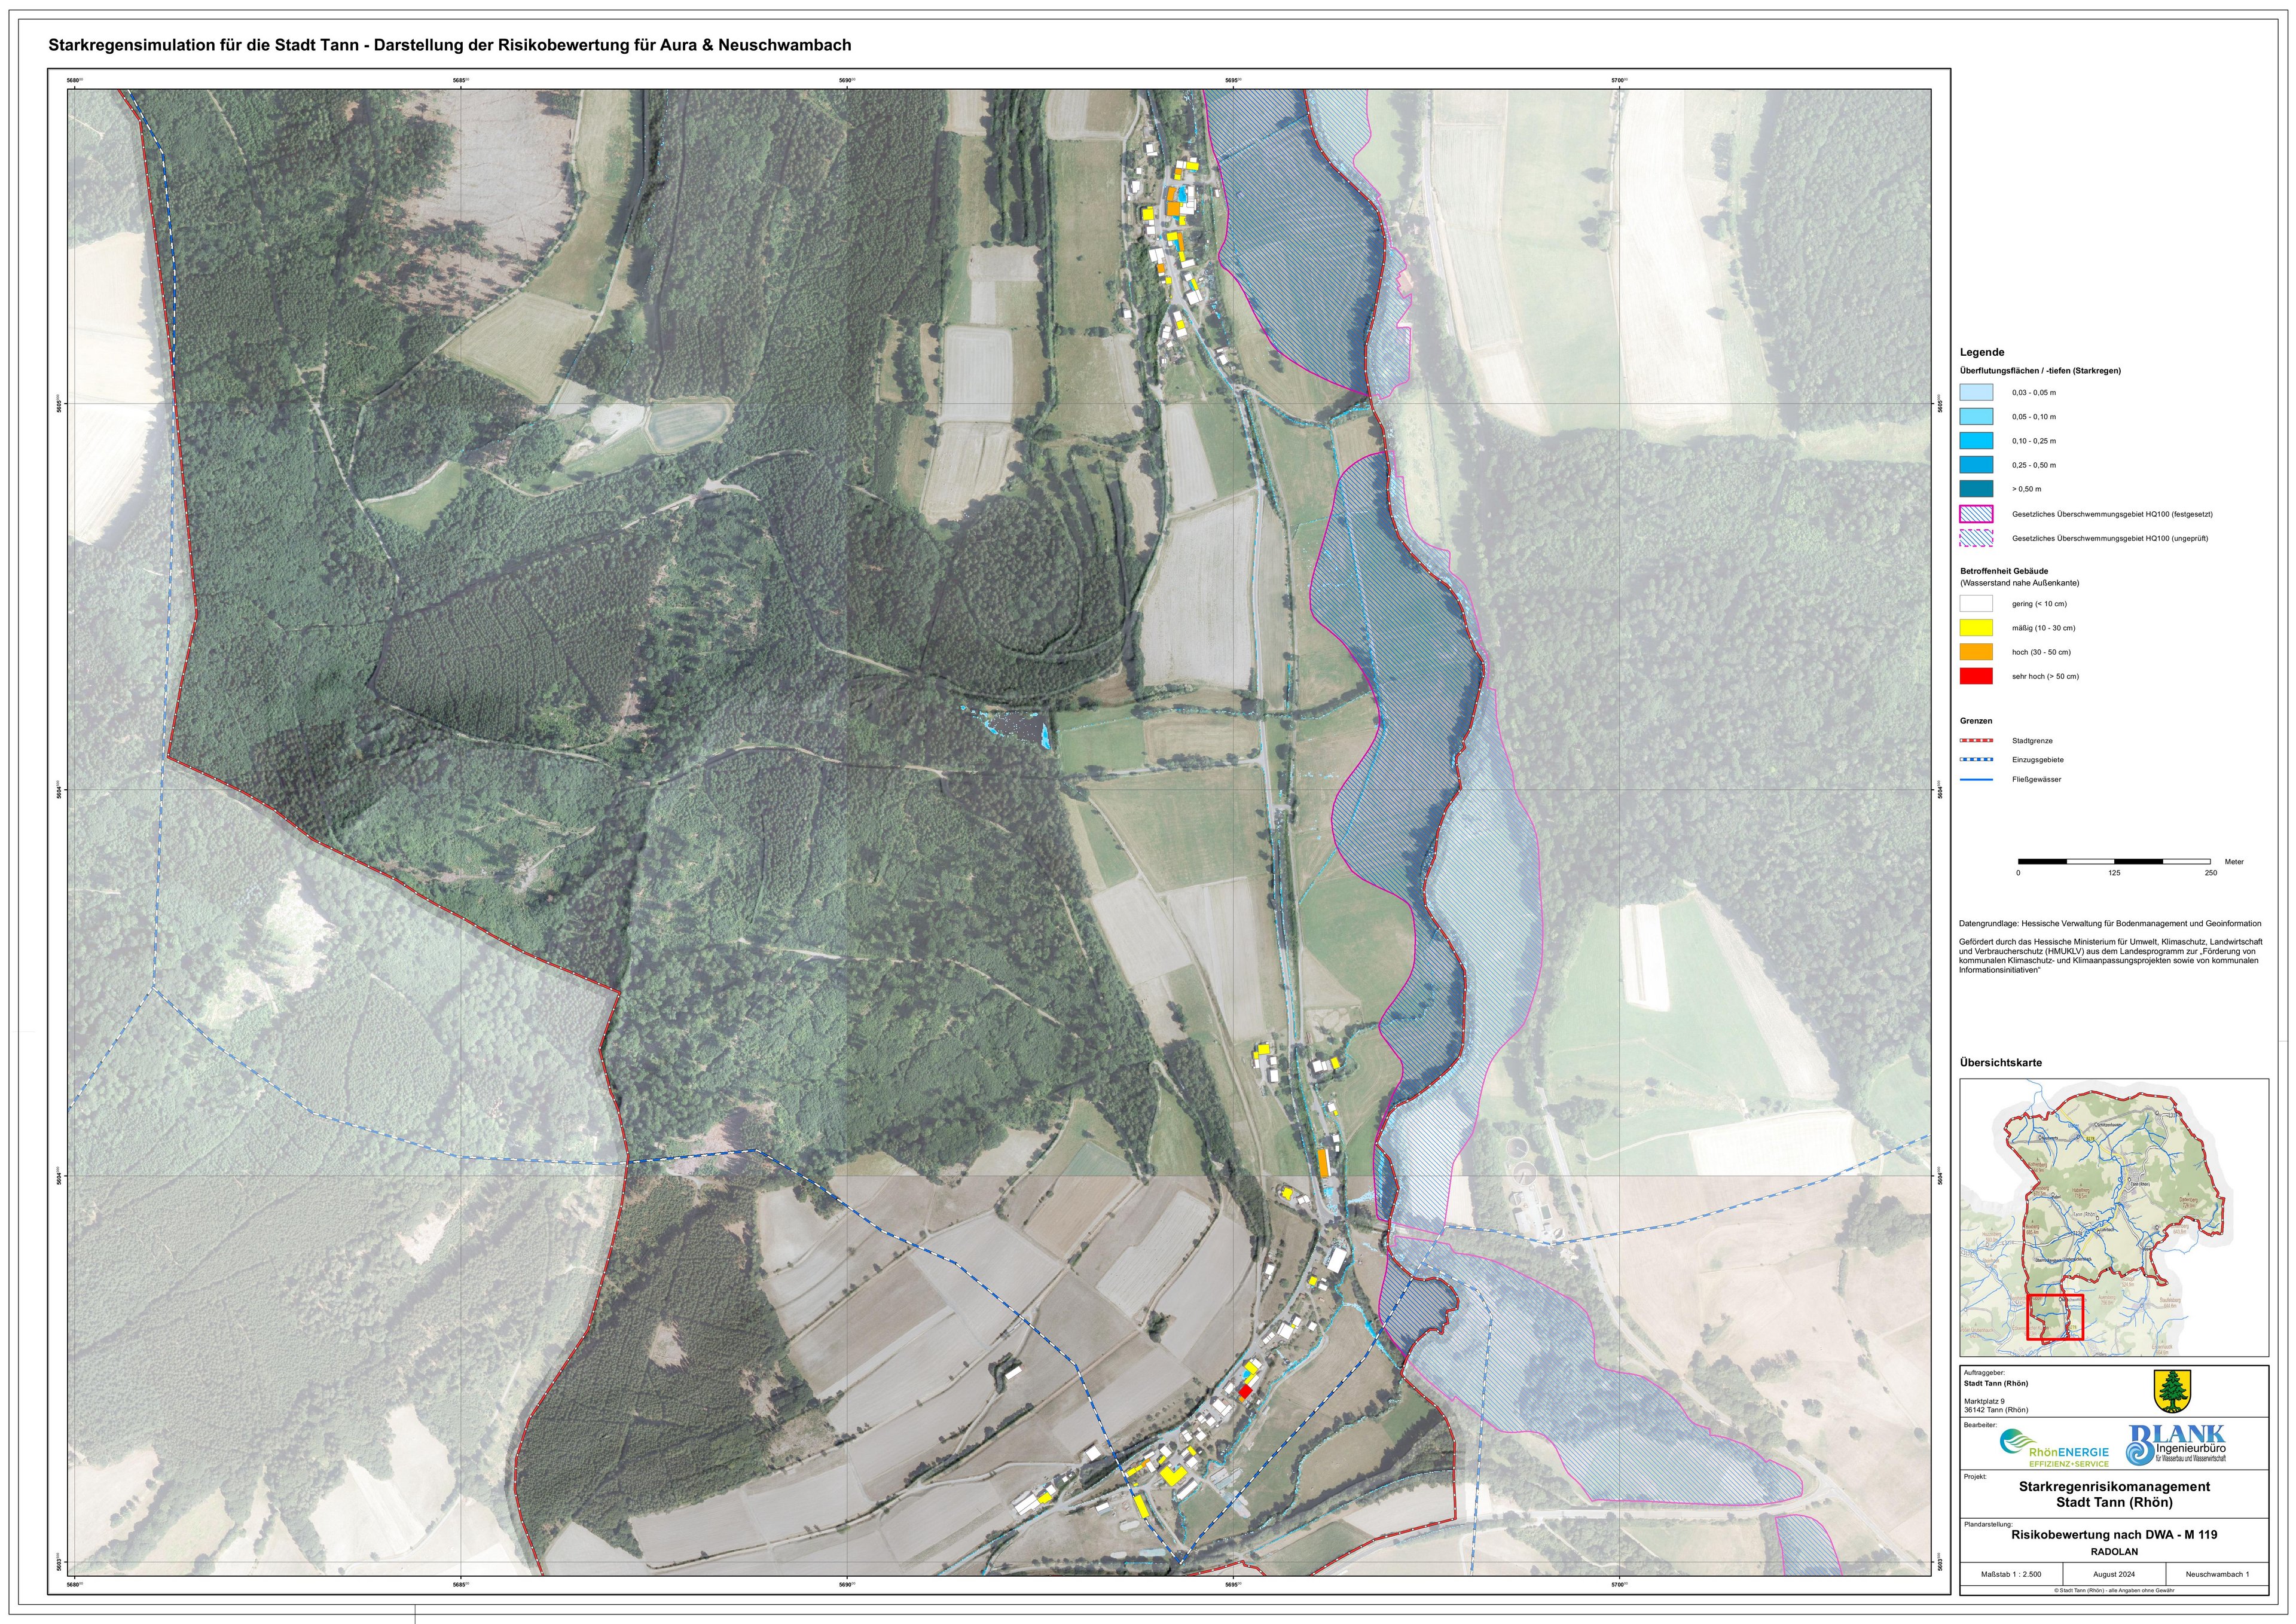This screenshot has width=2296, height=1624.
Task: Click the red very-high-risk building on the map
Action: point(1245,1391)
